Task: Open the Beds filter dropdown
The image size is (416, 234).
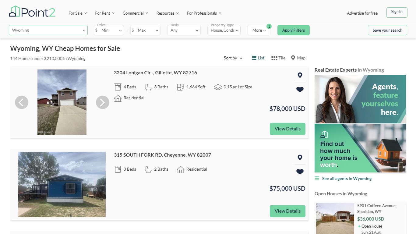Action: 184,30
